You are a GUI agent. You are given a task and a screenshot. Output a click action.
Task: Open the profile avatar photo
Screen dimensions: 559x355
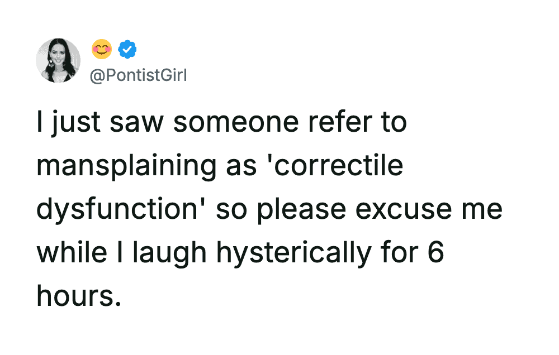(58, 60)
